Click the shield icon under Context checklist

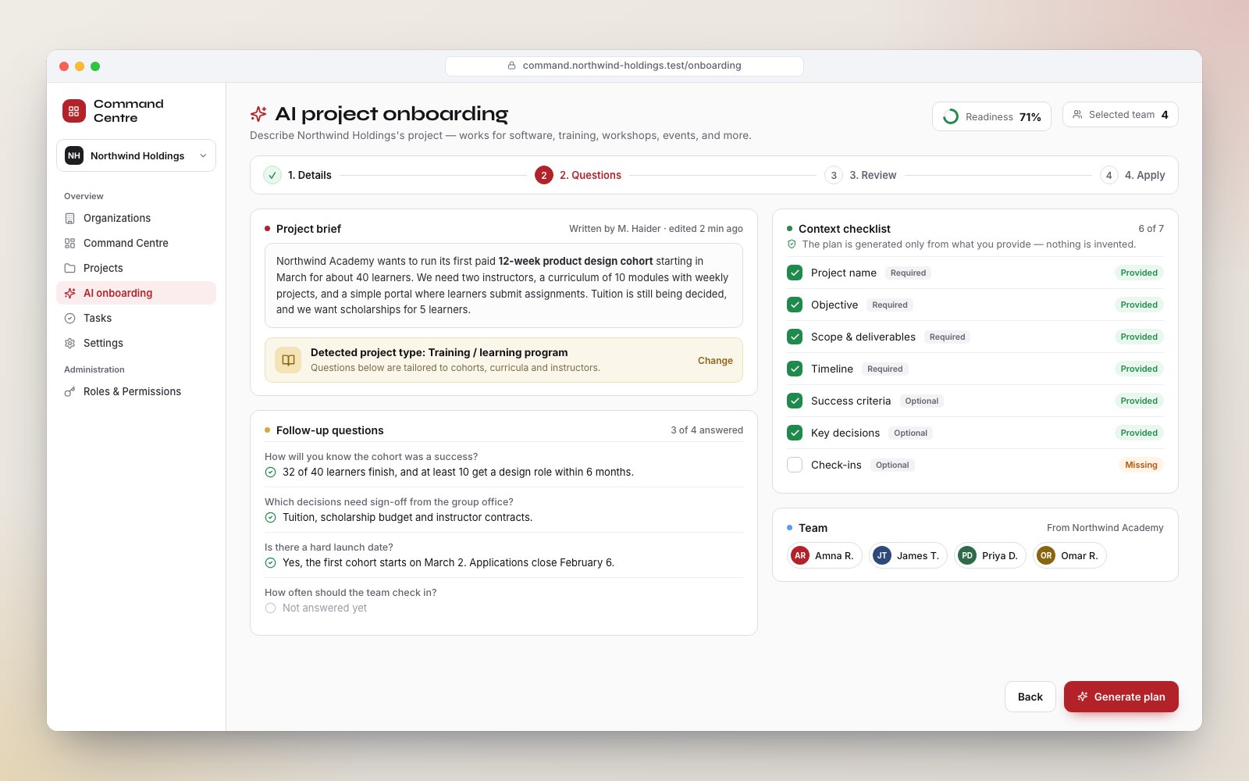point(792,244)
